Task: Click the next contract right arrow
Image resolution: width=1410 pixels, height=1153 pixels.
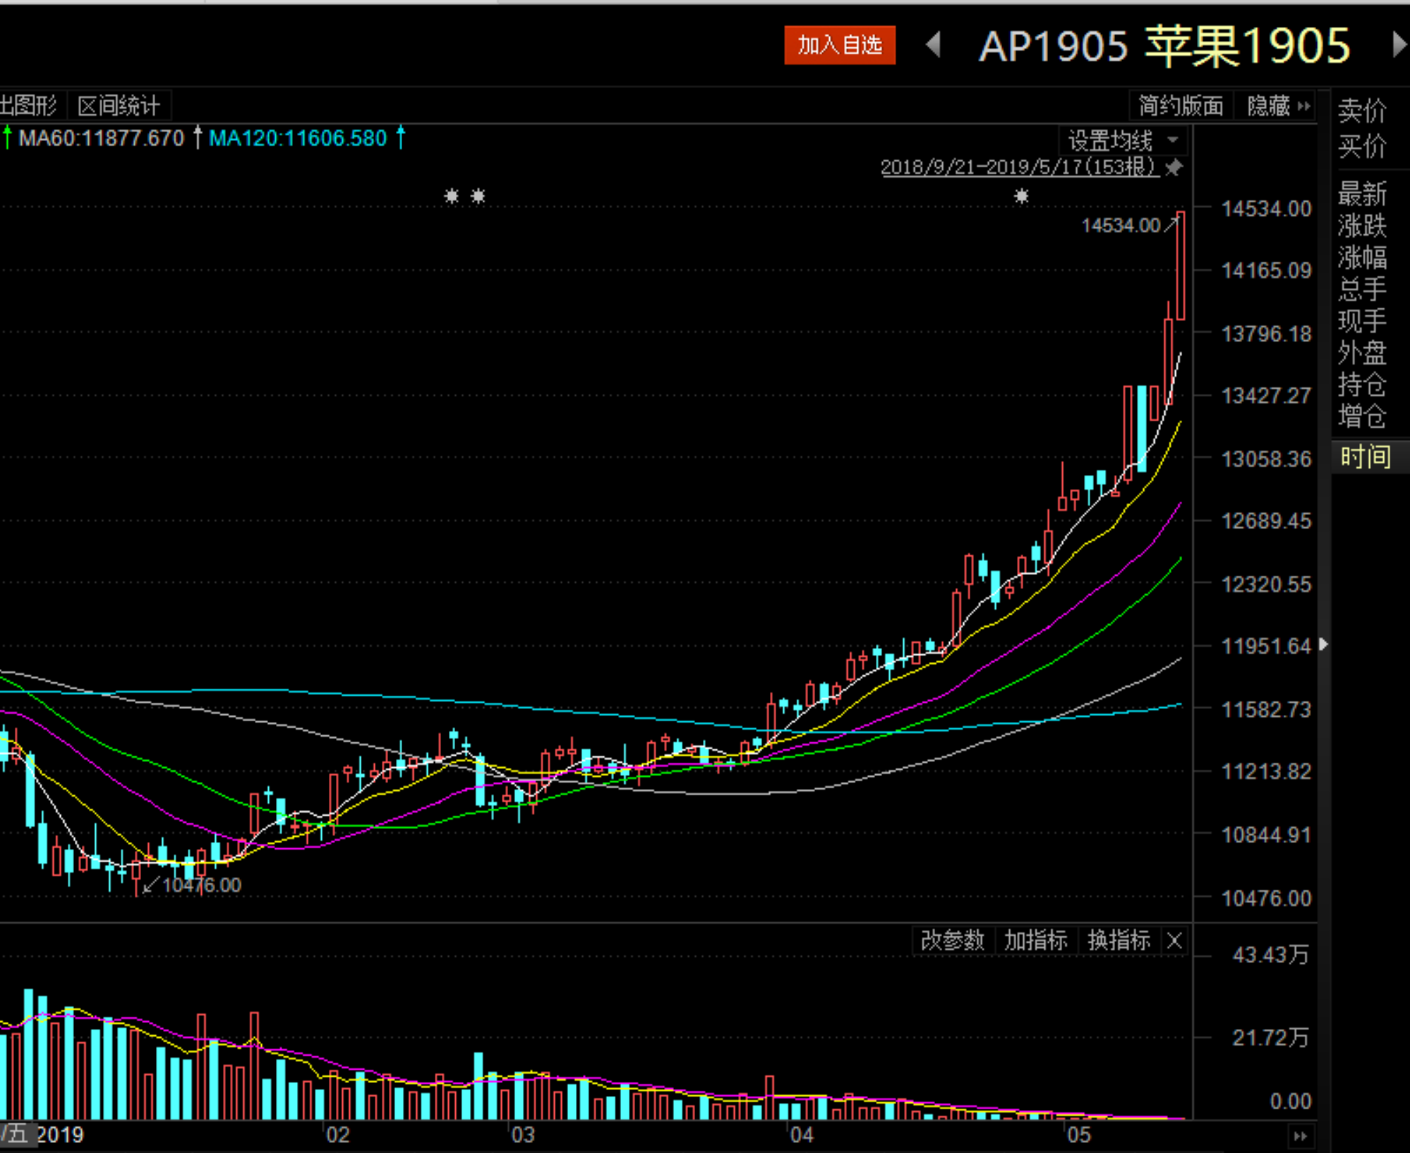Action: (1399, 44)
